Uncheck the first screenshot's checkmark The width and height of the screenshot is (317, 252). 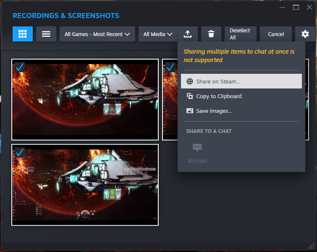(x=20, y=67)
